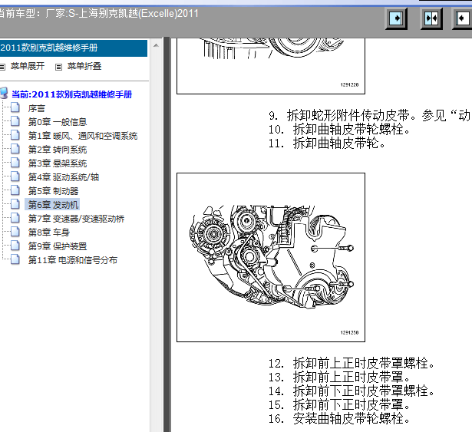Click the 2011款别克凯越维修手册 blue header
Screen dimensions: 472x432
tap(74, 48)
